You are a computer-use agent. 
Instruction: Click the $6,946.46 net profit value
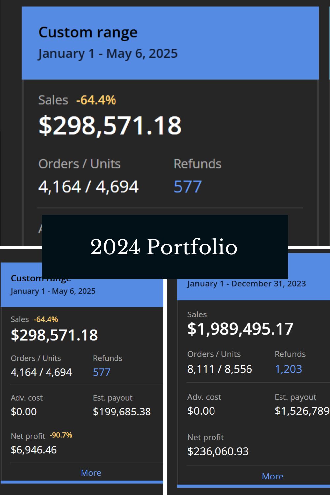34,450
